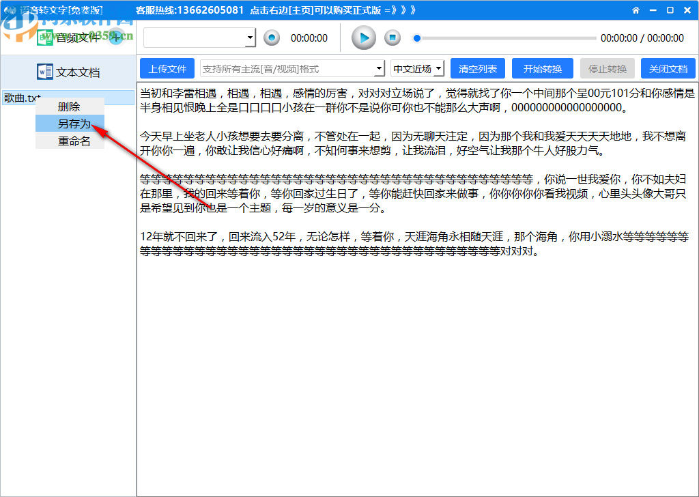The height and width of the screenshot is (497, 699).
Task: Select 重命名 in the context menu
Action: click(70, 141)
